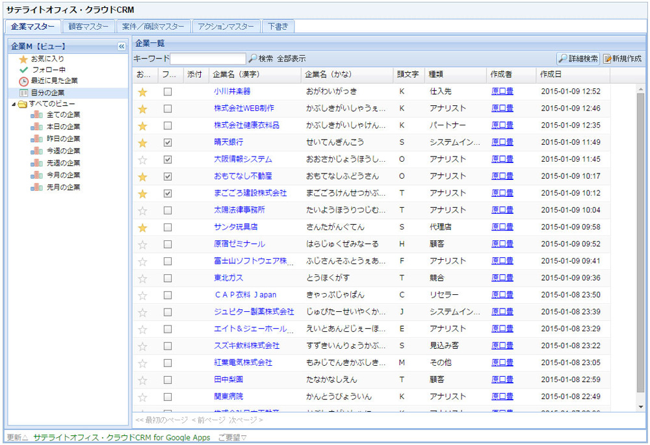This screenshot has height=445, width=650.
Task: Star the 原宿ゼミナール row
Action: 142,244
